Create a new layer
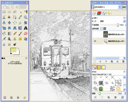 (x=95, y=61)
